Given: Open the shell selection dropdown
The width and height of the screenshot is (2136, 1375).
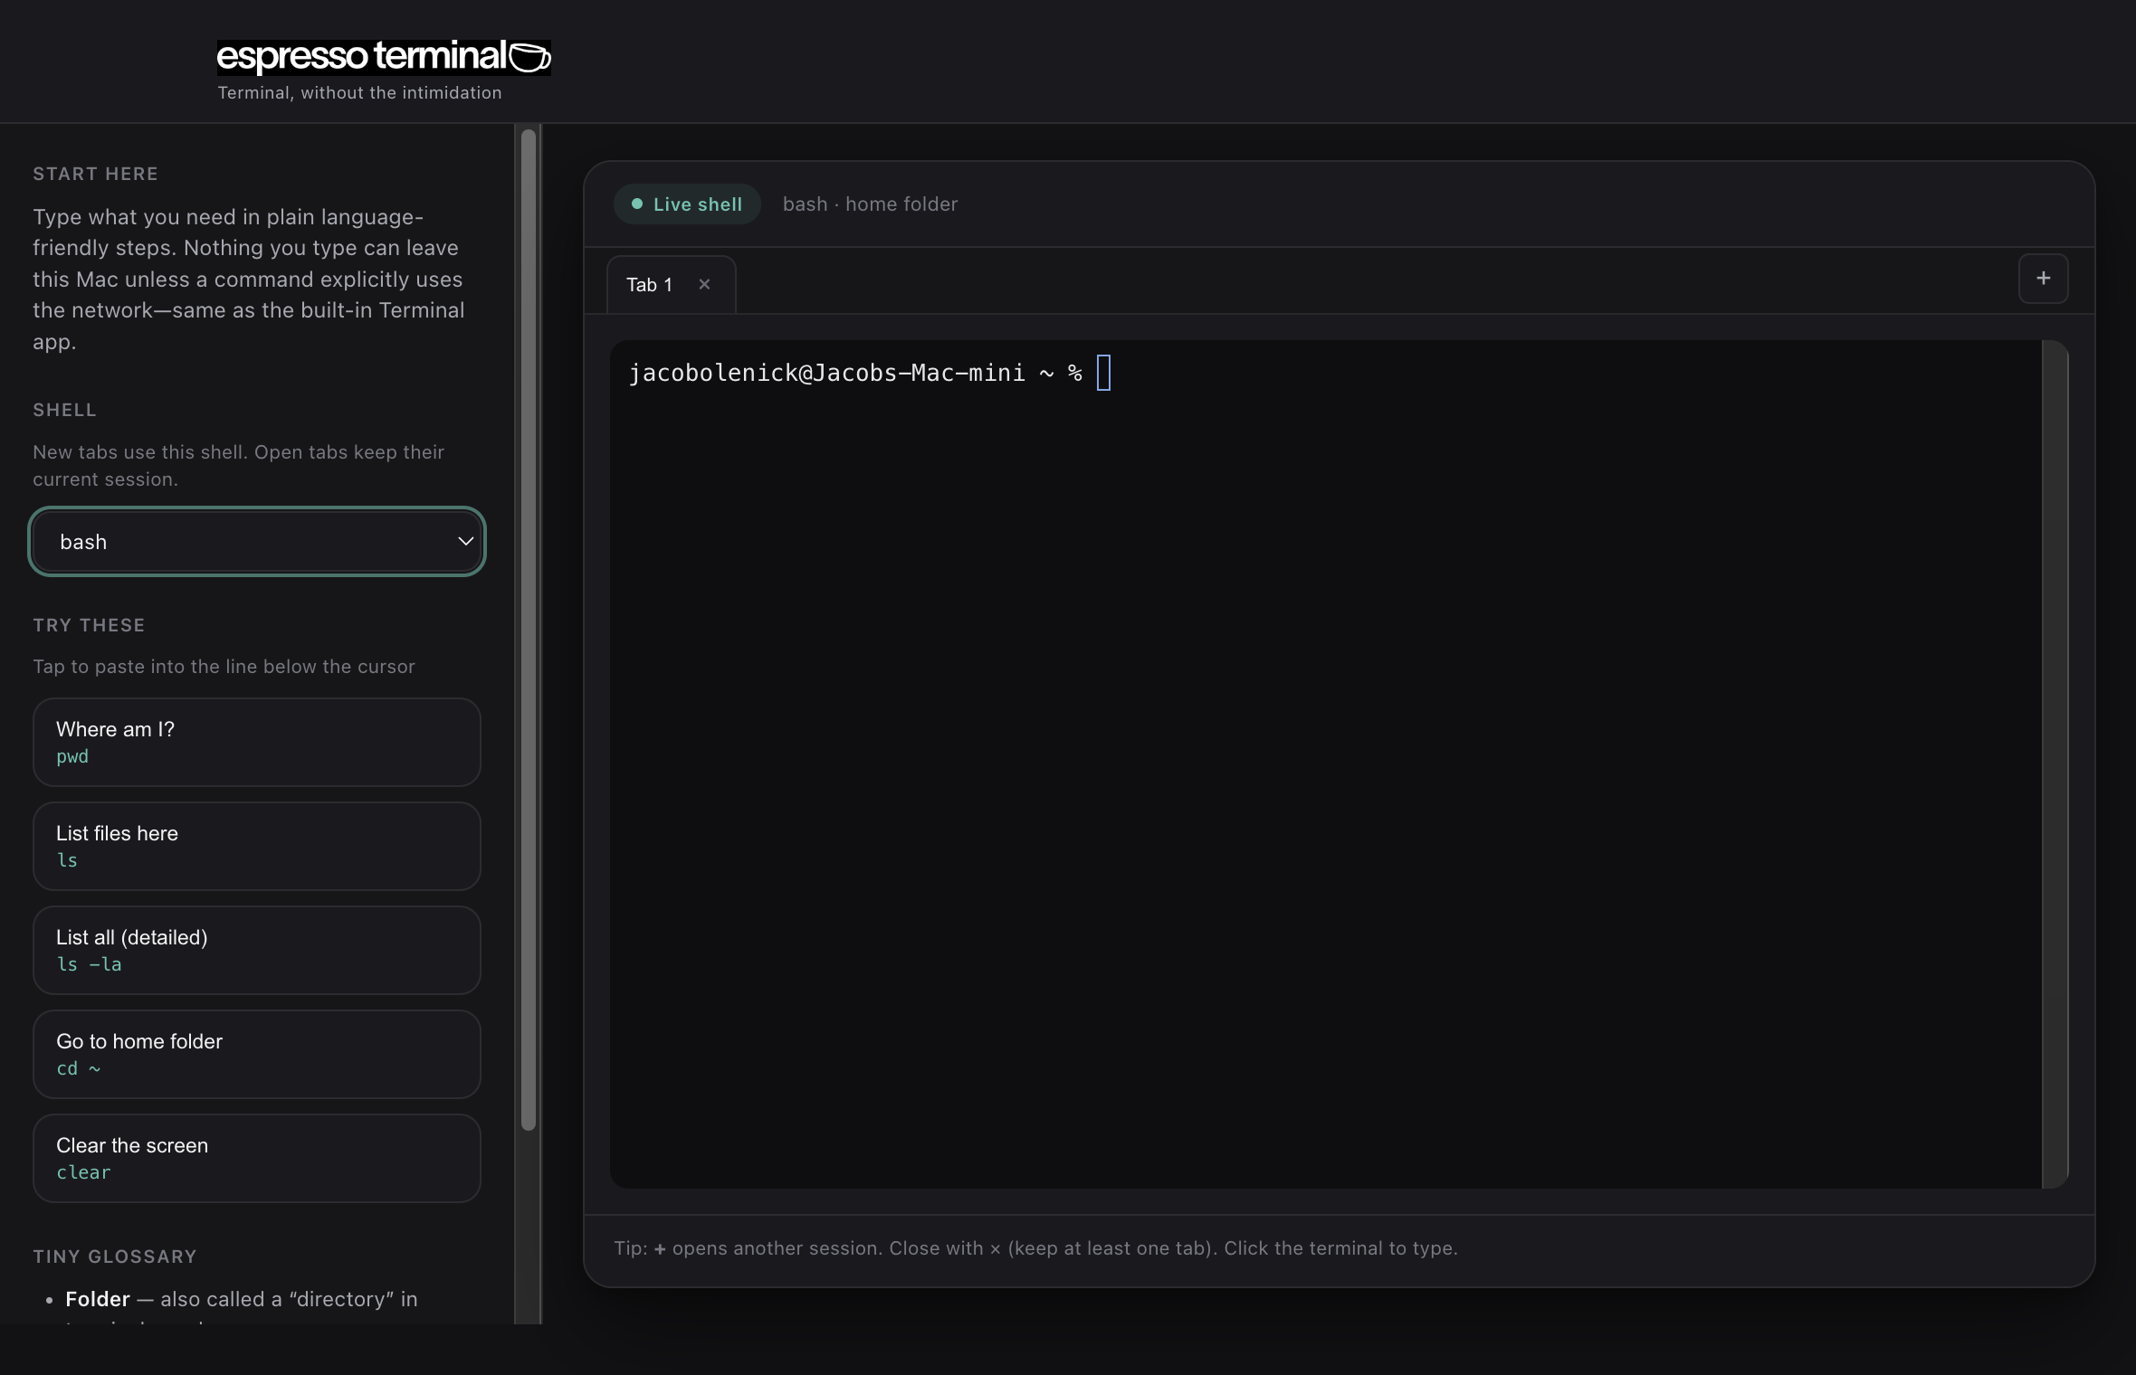Looking at the screenshot, I should point(257,541).
